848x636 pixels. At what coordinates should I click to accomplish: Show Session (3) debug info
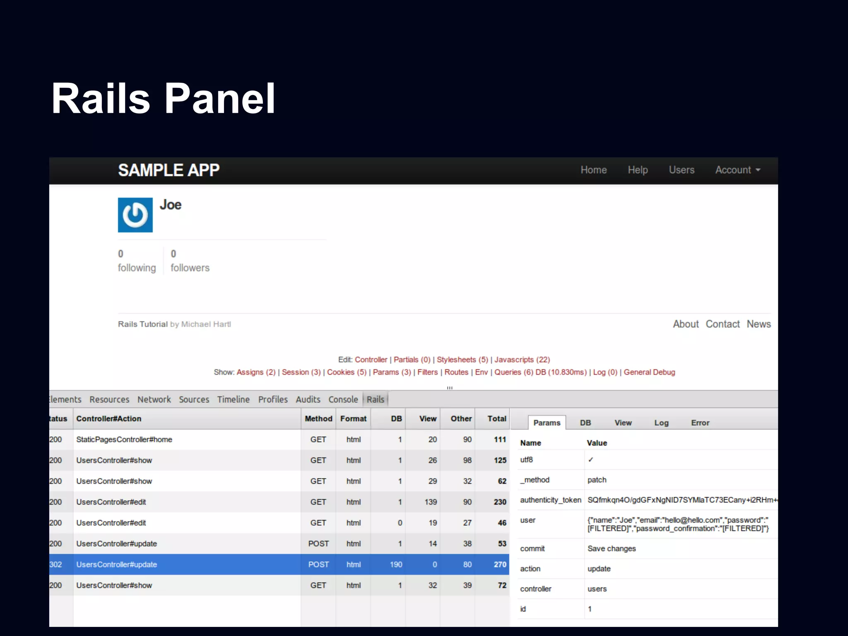pyautogui.click(x=301, y=372)
